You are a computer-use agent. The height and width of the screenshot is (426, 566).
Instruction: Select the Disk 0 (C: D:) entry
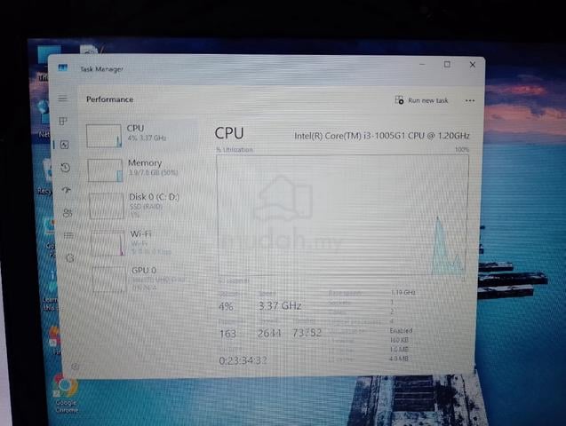(141, 206)
